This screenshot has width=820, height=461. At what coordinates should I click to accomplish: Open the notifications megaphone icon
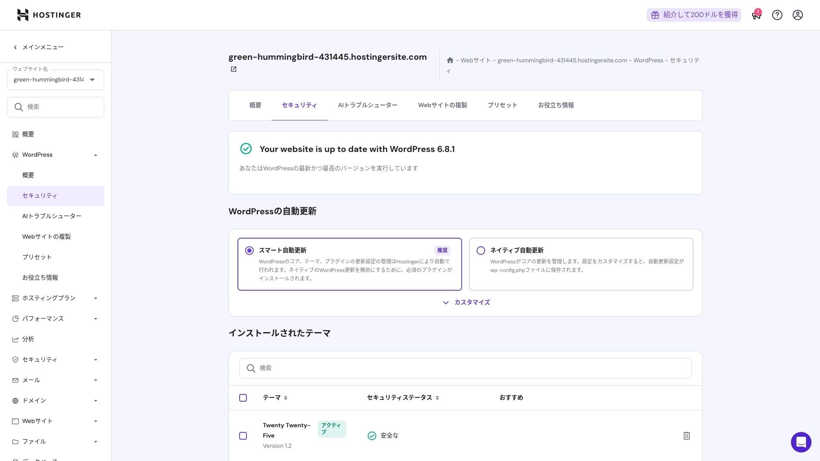756,15
